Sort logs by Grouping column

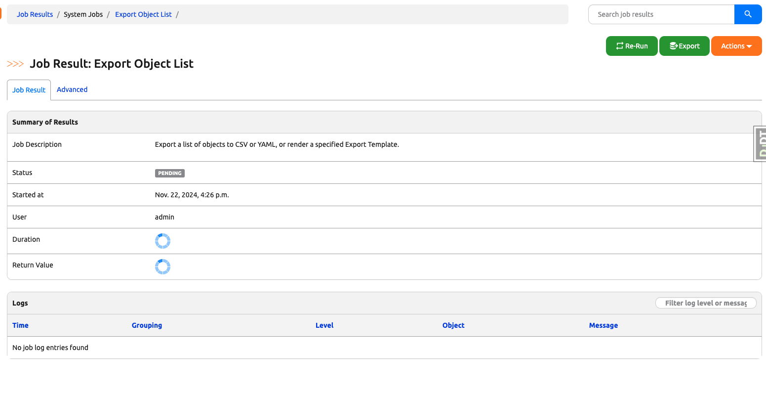[147, 325]
